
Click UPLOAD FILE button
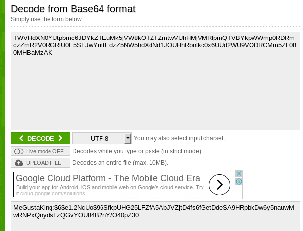tap(41, 163)
